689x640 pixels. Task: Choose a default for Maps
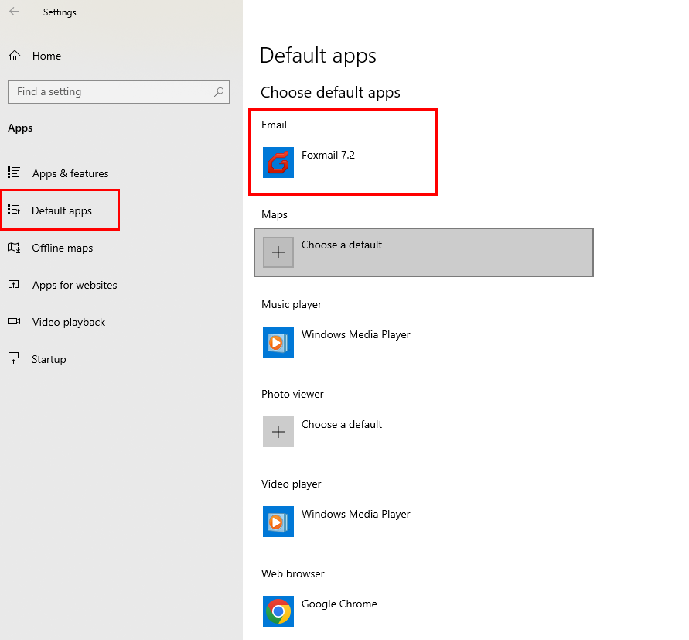(424, 252)
